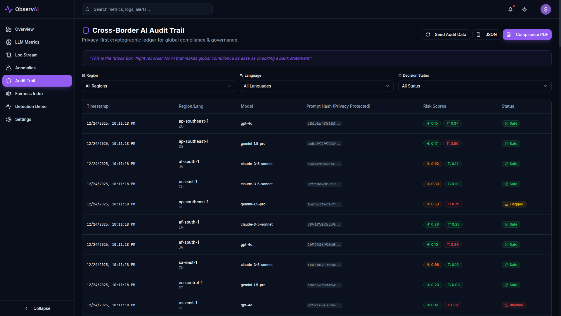Viewport: 561px width, 316px height.
Task: Collapse the sidebar
Action: [x=37, y=308]
